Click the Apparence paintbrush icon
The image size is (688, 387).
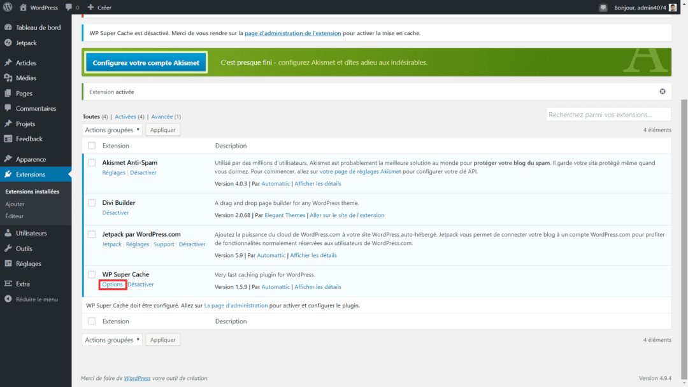point(8,159)
